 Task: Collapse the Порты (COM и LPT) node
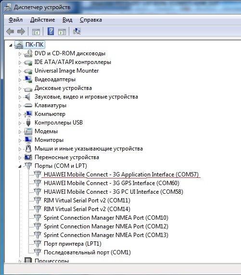click(x=20, y=166)
